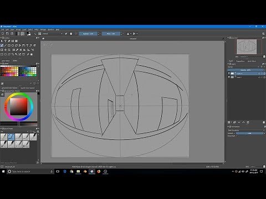
Task: Toggle eraser mode in toolbar
Action: click(x=66, y=34)
